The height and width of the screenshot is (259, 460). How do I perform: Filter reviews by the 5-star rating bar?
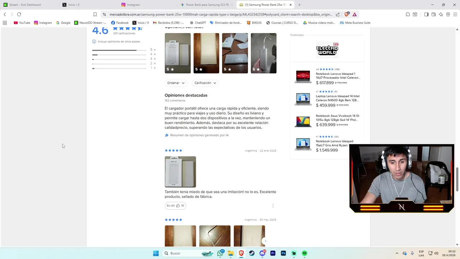[x=124, y=50]
